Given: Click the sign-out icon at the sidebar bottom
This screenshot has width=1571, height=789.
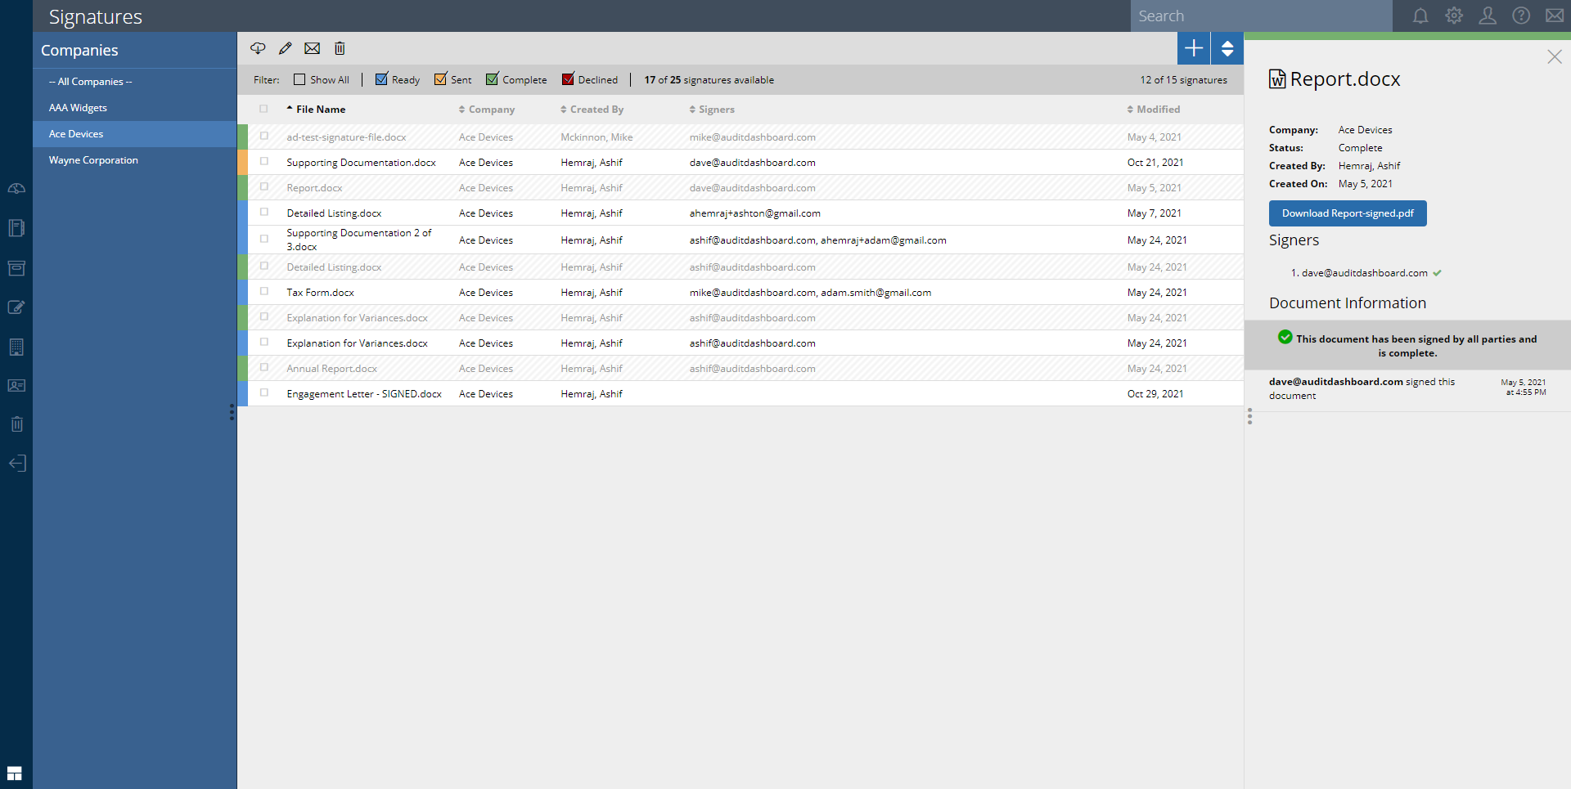Looking at the screenshot, I should (x=16, y=463).
